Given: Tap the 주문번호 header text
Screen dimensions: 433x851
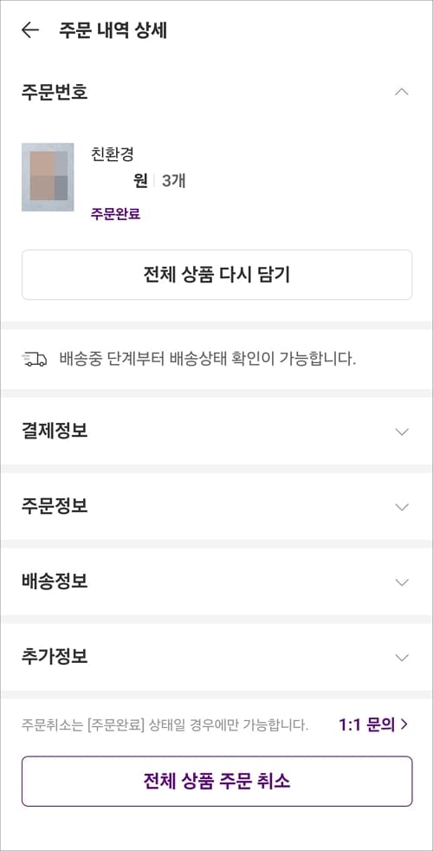Looking at the screenshot, I should (55, 92).
